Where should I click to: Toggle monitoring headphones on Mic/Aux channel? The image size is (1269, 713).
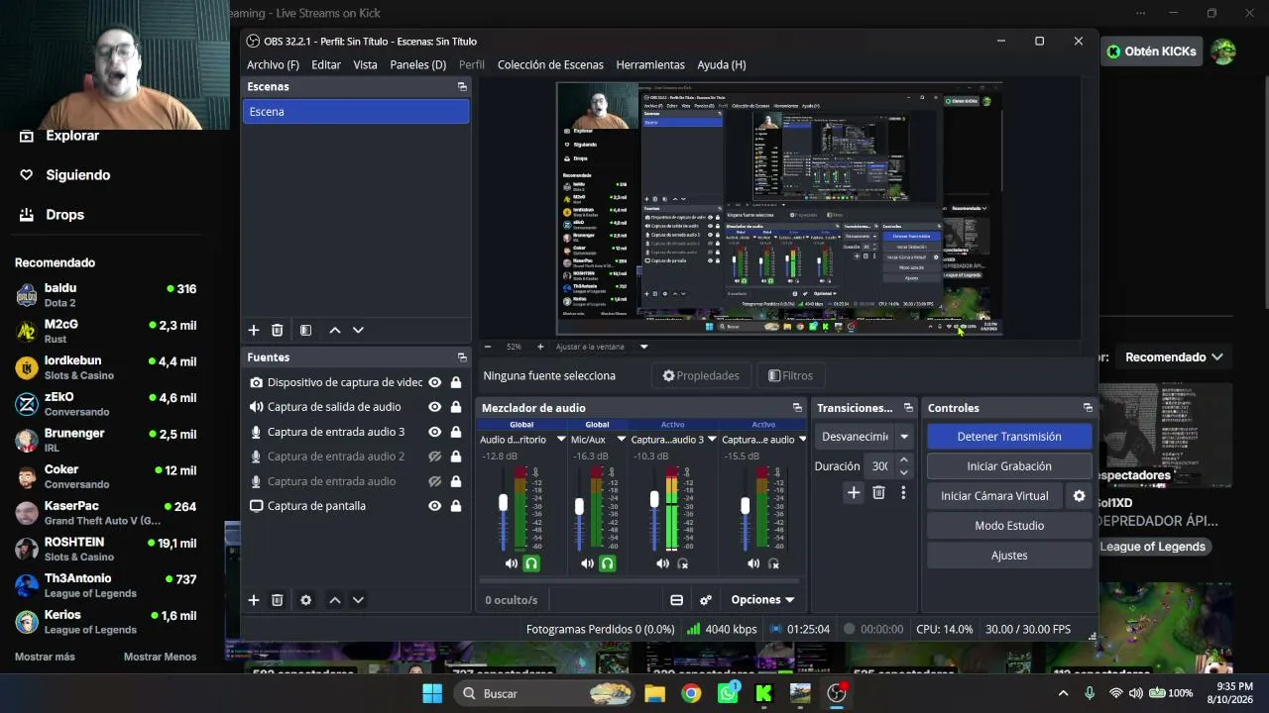608,563
